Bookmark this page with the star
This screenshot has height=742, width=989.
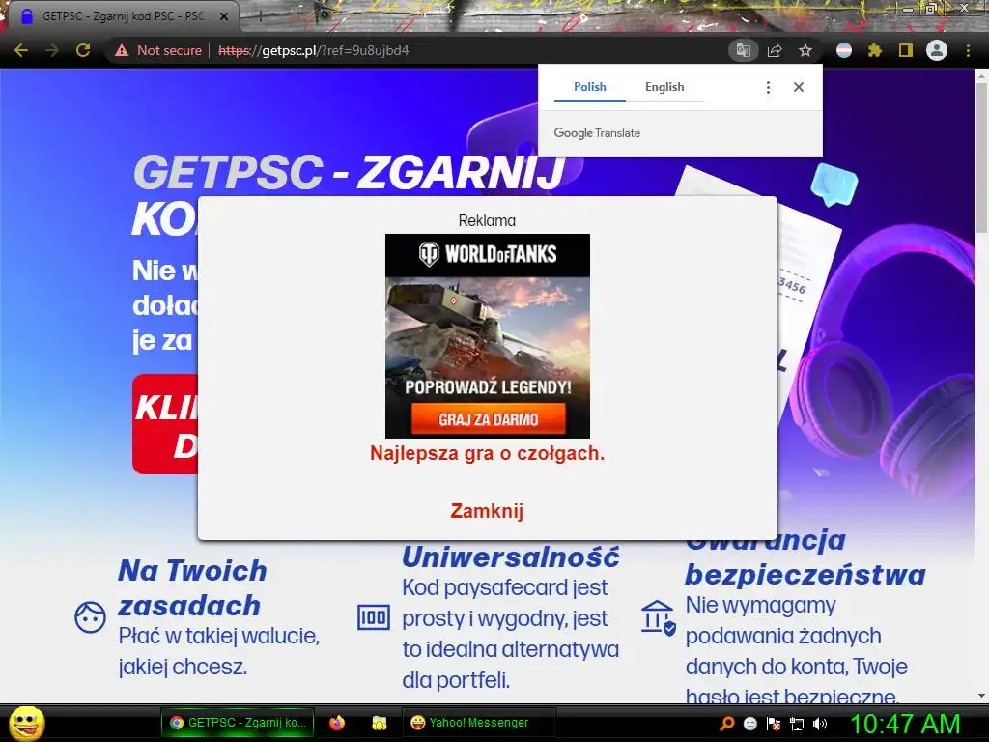pyautogui.click(x=805, y=50)
